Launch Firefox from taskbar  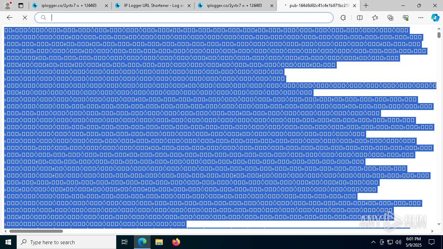(x=176, y=242)
